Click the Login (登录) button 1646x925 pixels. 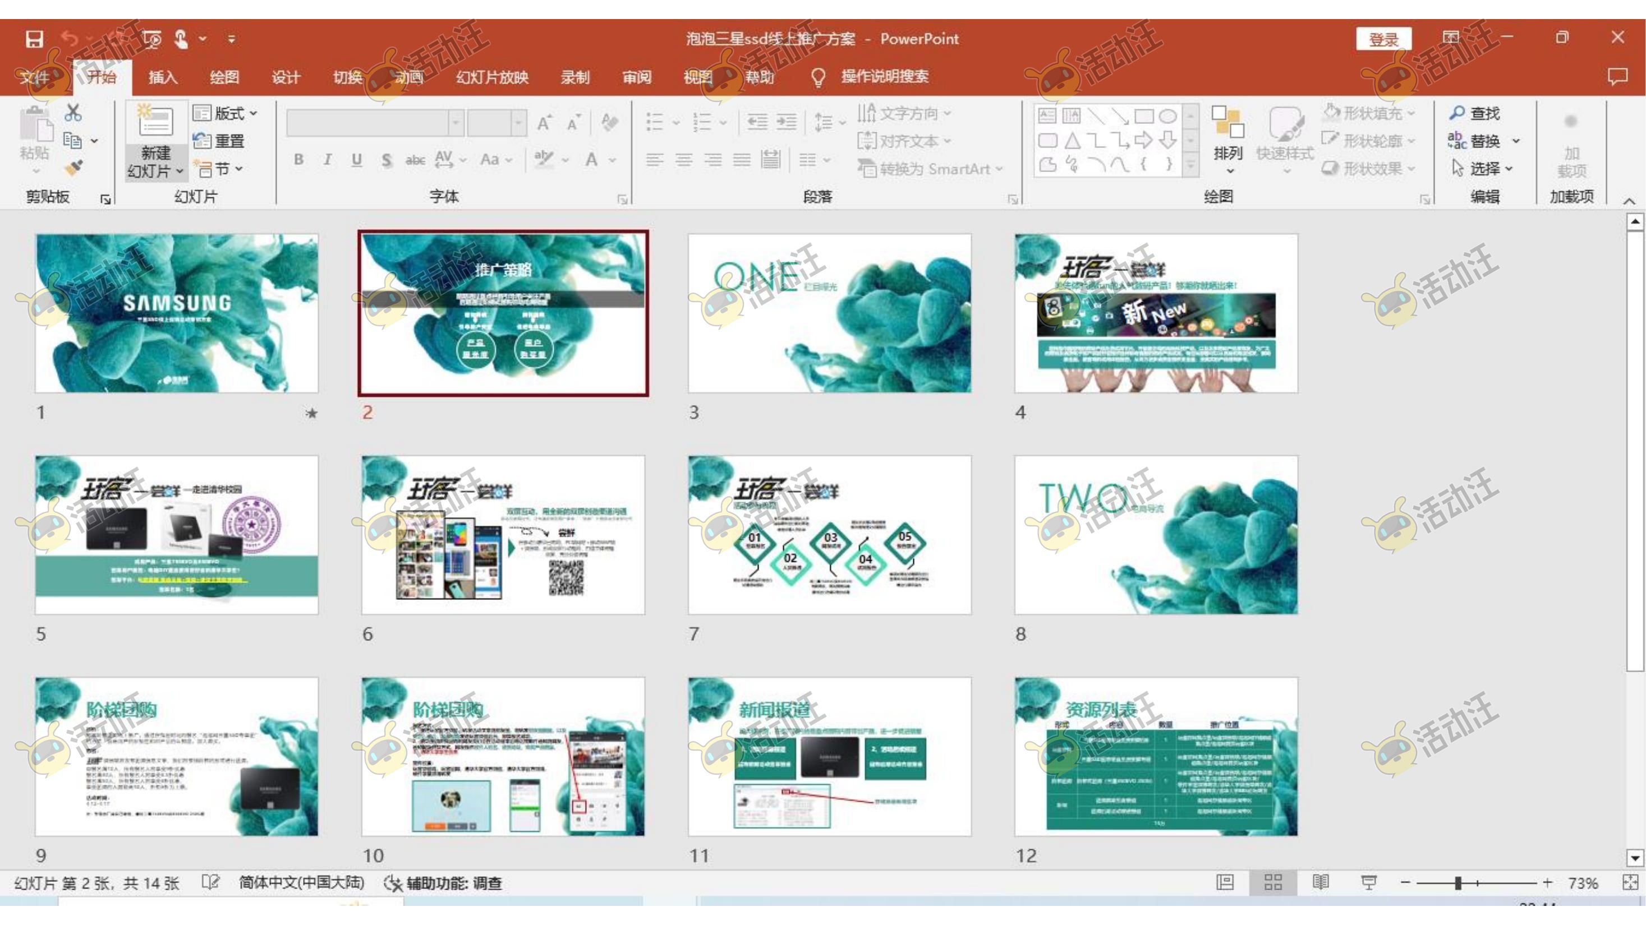1383,40
